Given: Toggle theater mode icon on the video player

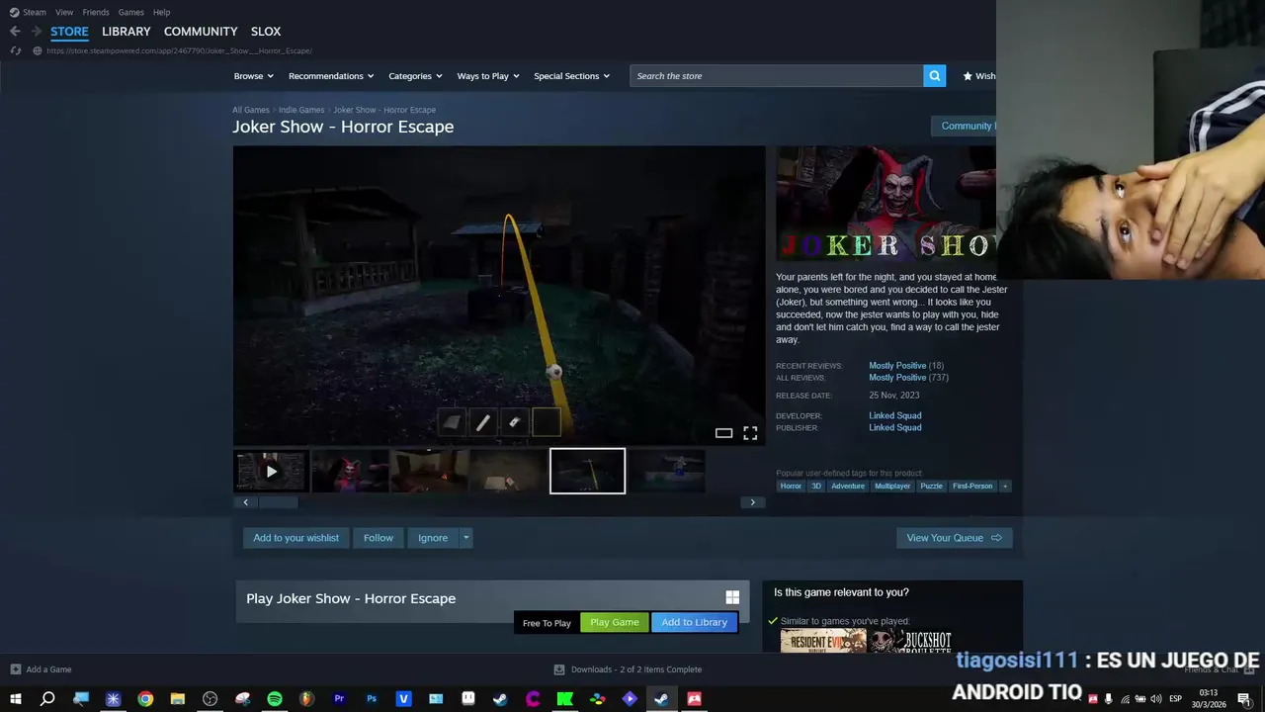Looking at the screenshot, I should coord(723,433).
